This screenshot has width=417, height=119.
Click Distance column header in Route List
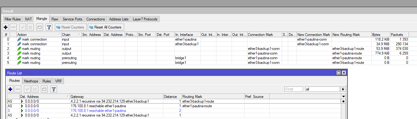tap(172, 97)
